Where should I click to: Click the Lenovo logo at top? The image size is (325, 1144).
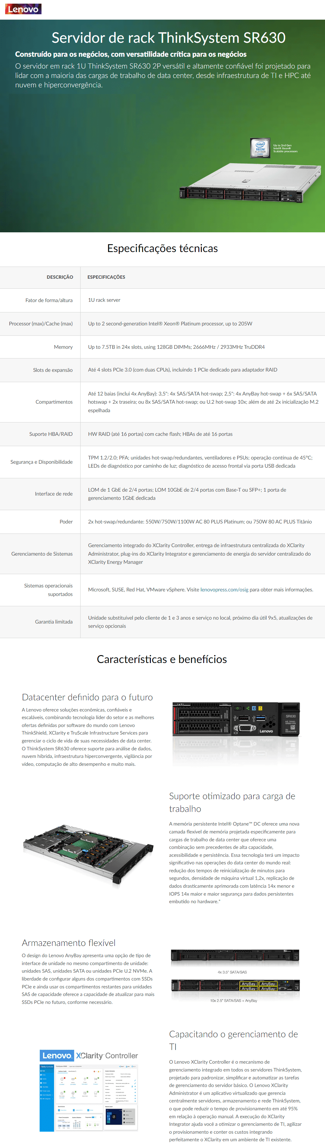point(23,9)
